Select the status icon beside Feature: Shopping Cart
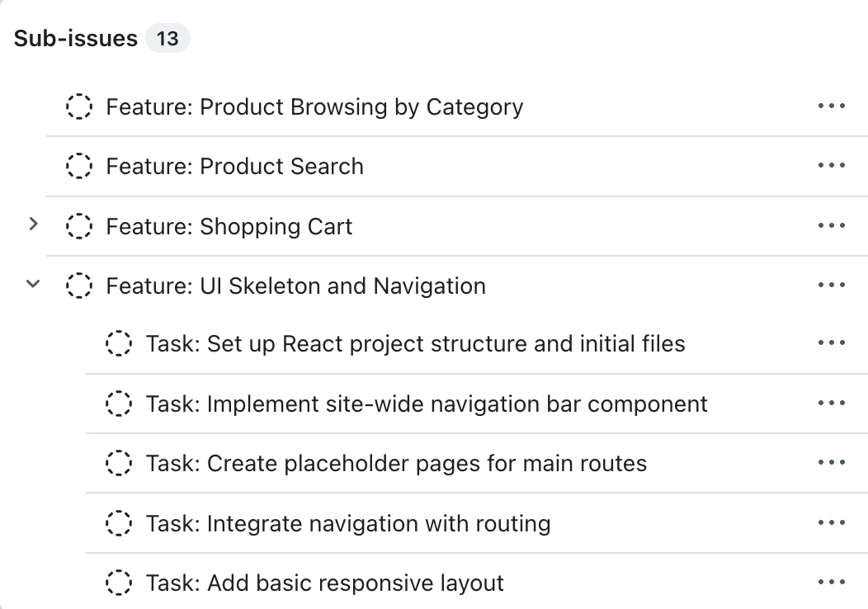This screenshot has width=868, height=609. coord(79,226)
